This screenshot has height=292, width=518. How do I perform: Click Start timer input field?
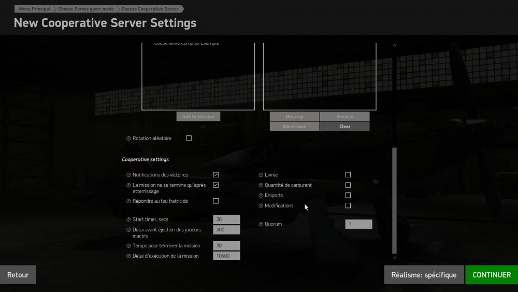point(227,219)
